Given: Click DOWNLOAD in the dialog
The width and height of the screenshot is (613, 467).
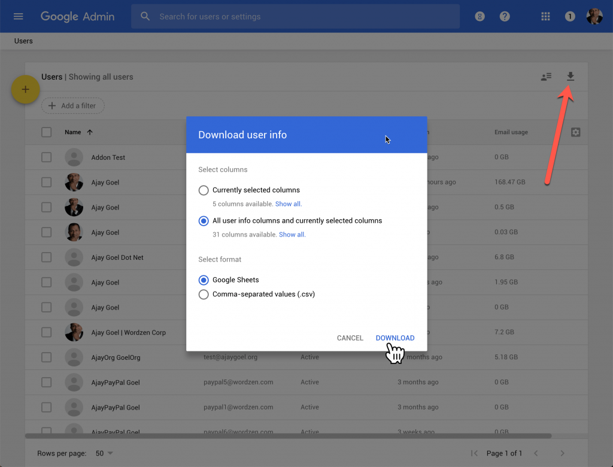Looking at the screenshot, I should tap(395, 338).
